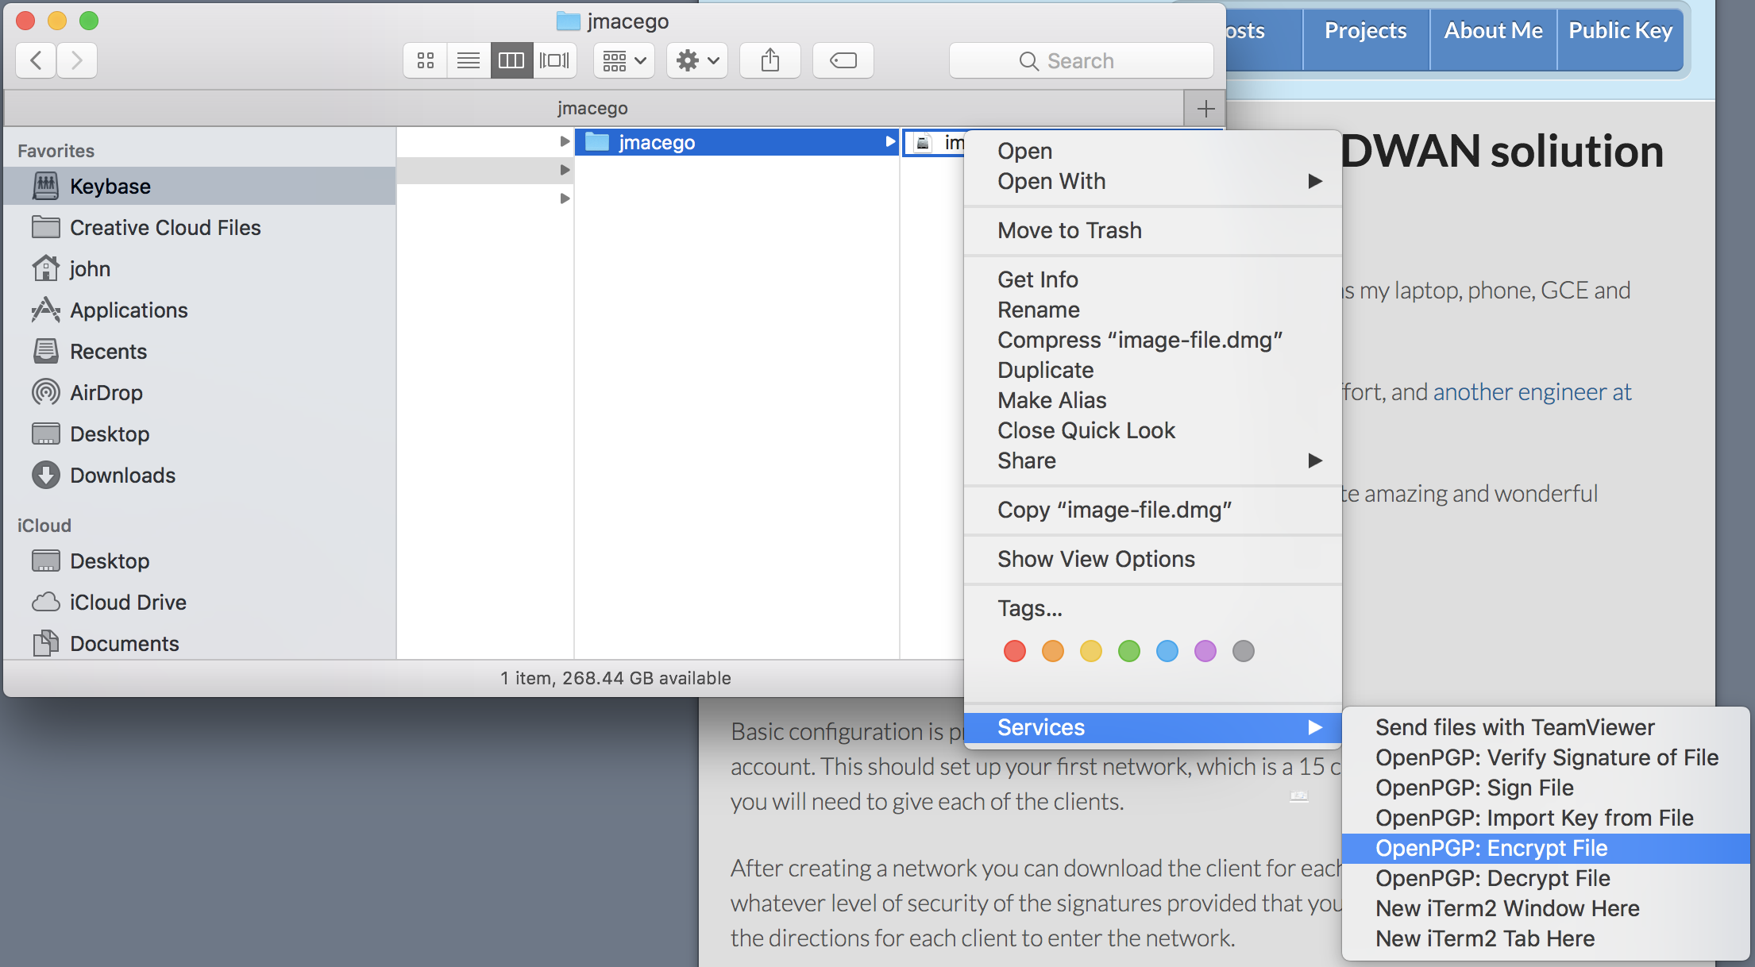The height and width of the screenshot is (967, 1755).
Task: Apply the blue tag color
Action: pos(1167,651)
